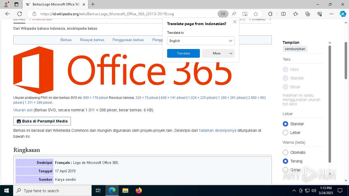Screen dimensions: 349x196
Task: Open Ukuran asli original file link
Action: click(x=23, y=110)
